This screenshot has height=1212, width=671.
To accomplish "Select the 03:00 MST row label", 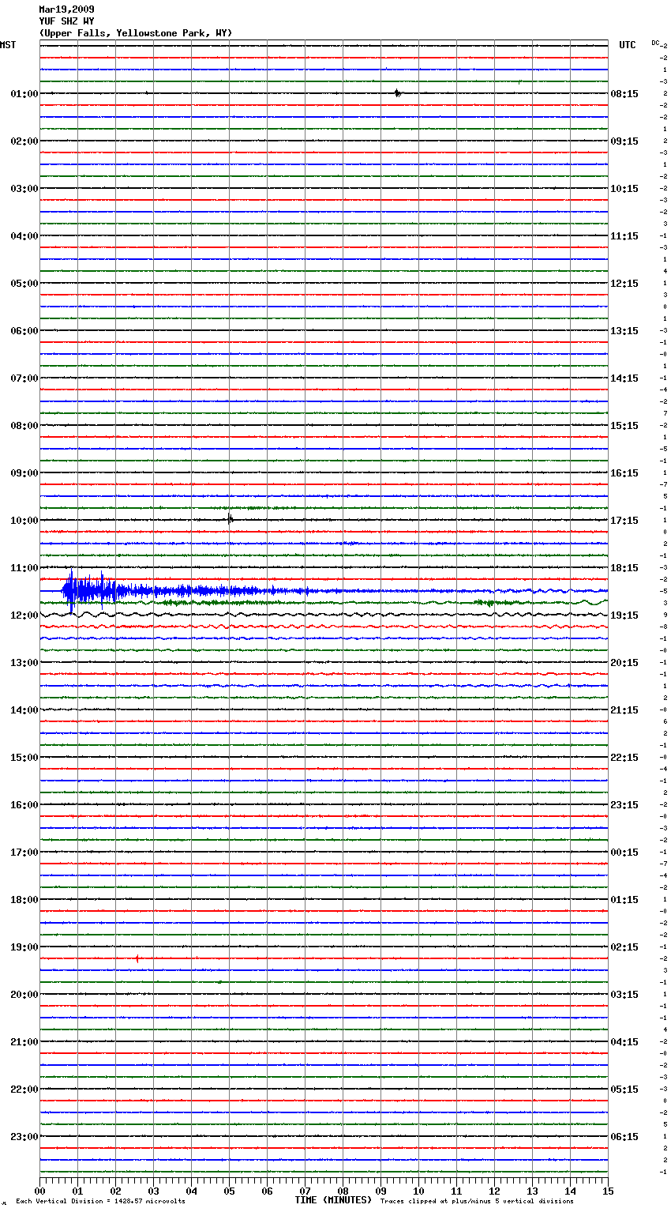I will pos(24,189).
